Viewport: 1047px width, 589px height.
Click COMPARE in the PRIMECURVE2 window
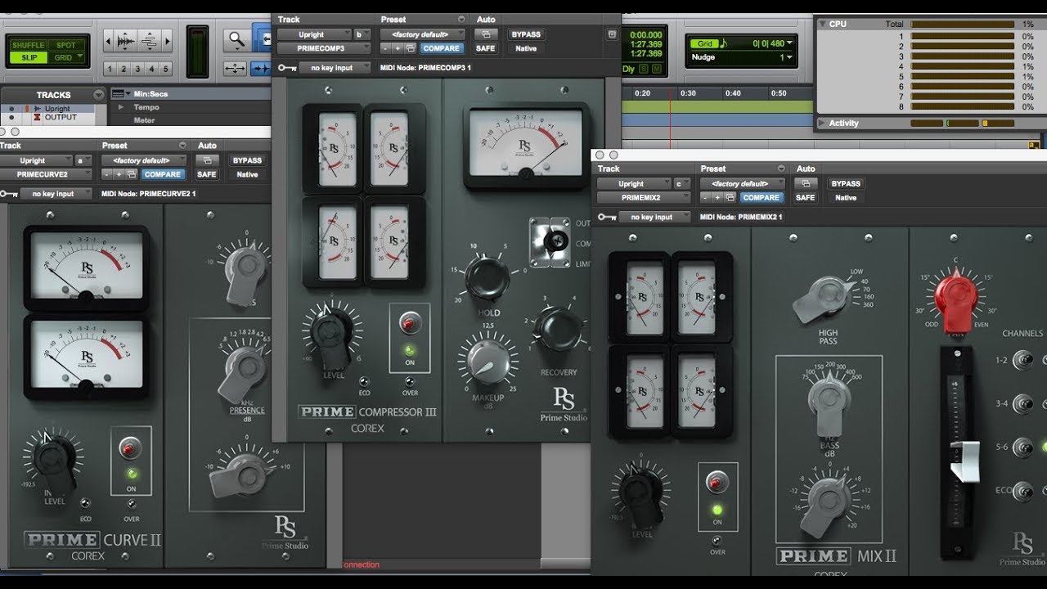pyautogui.click(x=163, y=174)
